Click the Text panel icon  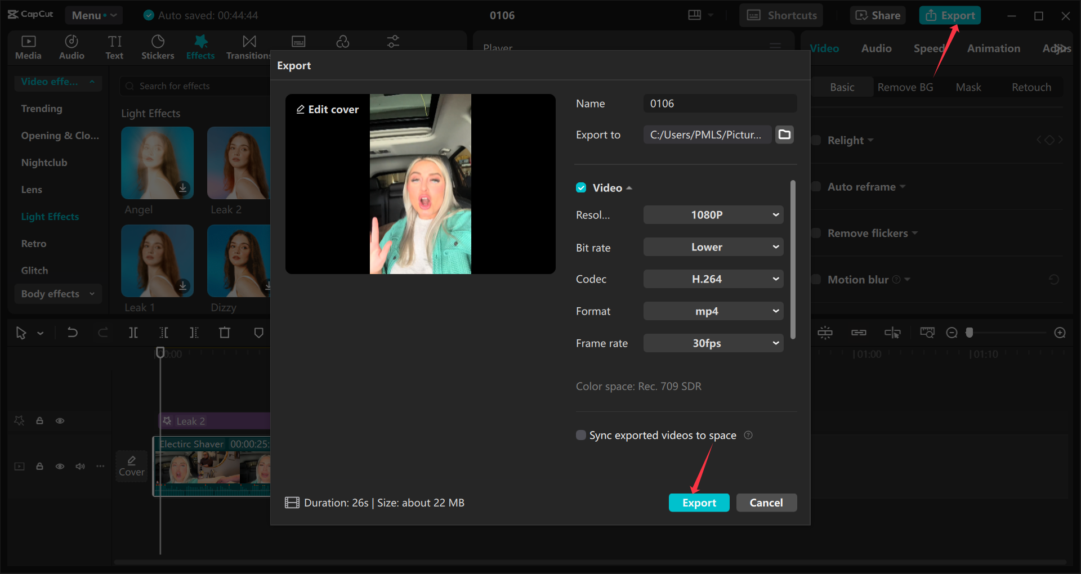click(114, 46)
